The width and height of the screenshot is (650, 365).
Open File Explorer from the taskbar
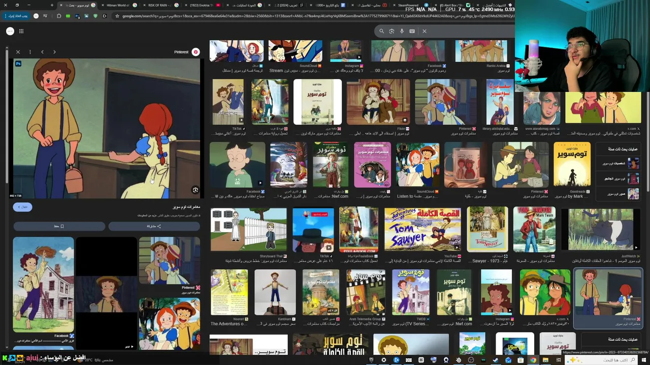coord(545,360)
